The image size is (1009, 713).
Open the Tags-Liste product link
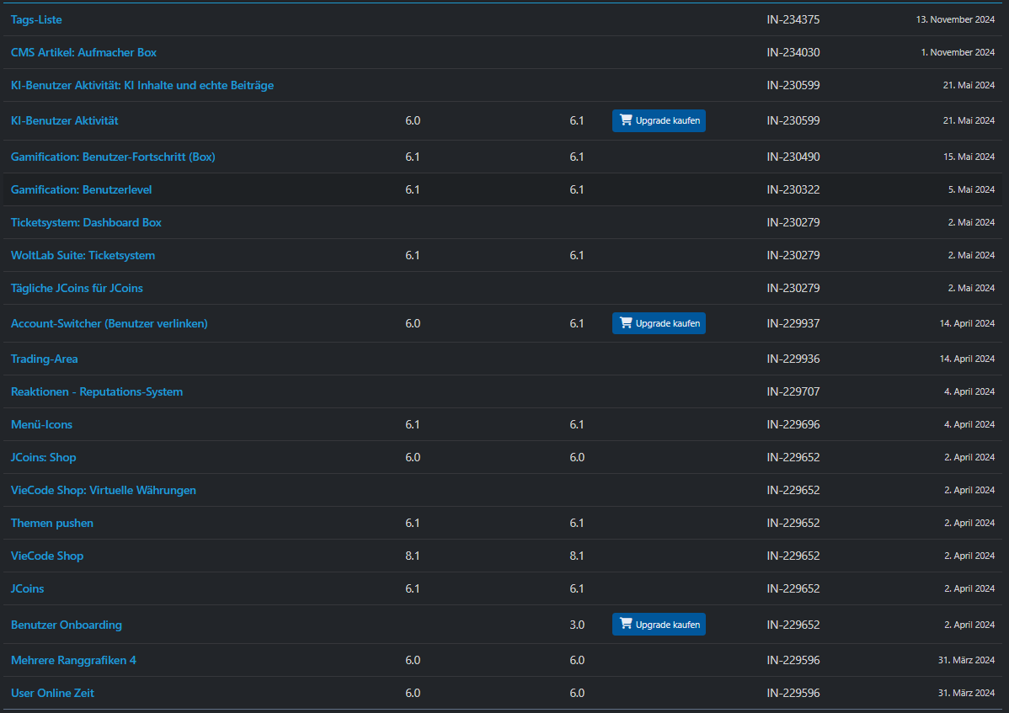36,19
